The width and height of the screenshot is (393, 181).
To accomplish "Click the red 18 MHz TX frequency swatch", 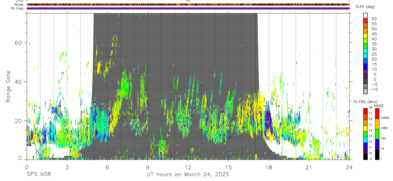I will [x=365, y=111].
